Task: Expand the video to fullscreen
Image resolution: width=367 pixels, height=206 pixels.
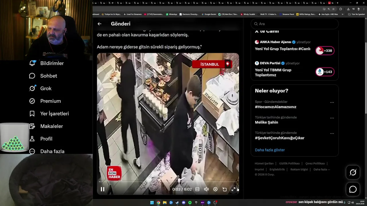Action: tap(233, 189)
